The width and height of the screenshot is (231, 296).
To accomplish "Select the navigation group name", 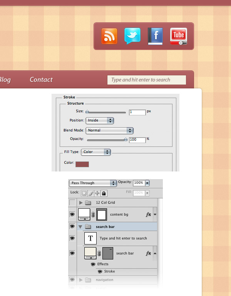I will point(105,280).
